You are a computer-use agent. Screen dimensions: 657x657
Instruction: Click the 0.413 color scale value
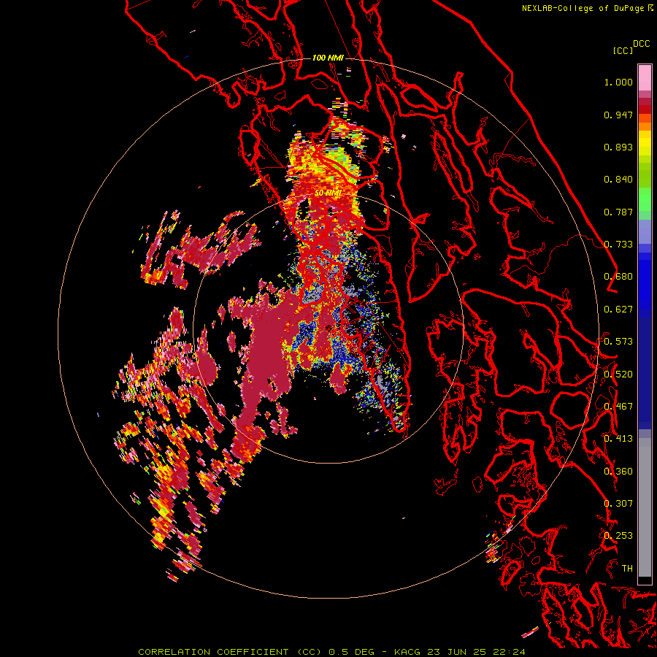pos(618,439)
